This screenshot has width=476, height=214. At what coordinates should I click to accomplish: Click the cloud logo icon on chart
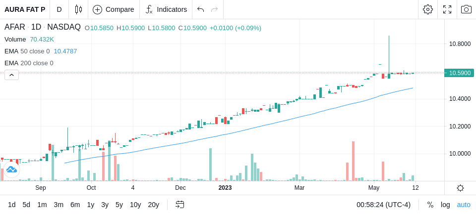click(x=11, y=170)
